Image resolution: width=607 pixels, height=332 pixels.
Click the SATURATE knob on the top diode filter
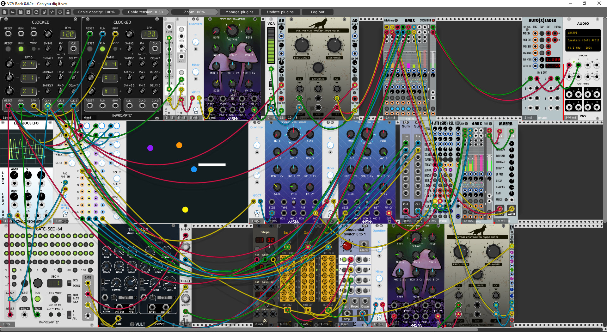[x=318, y=67]
